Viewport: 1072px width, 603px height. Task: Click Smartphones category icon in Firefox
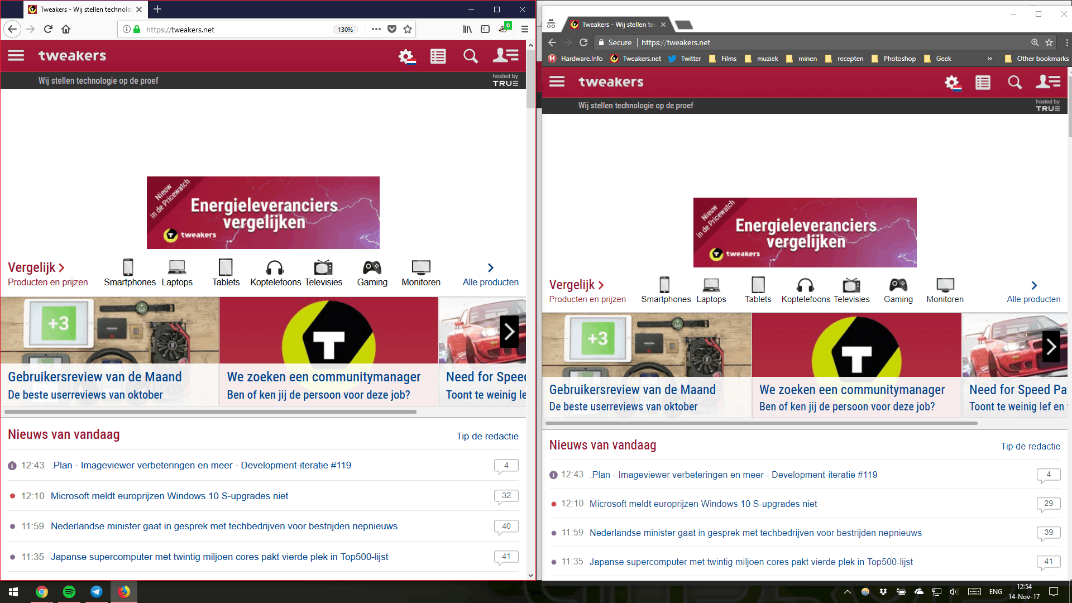(128, 267)
